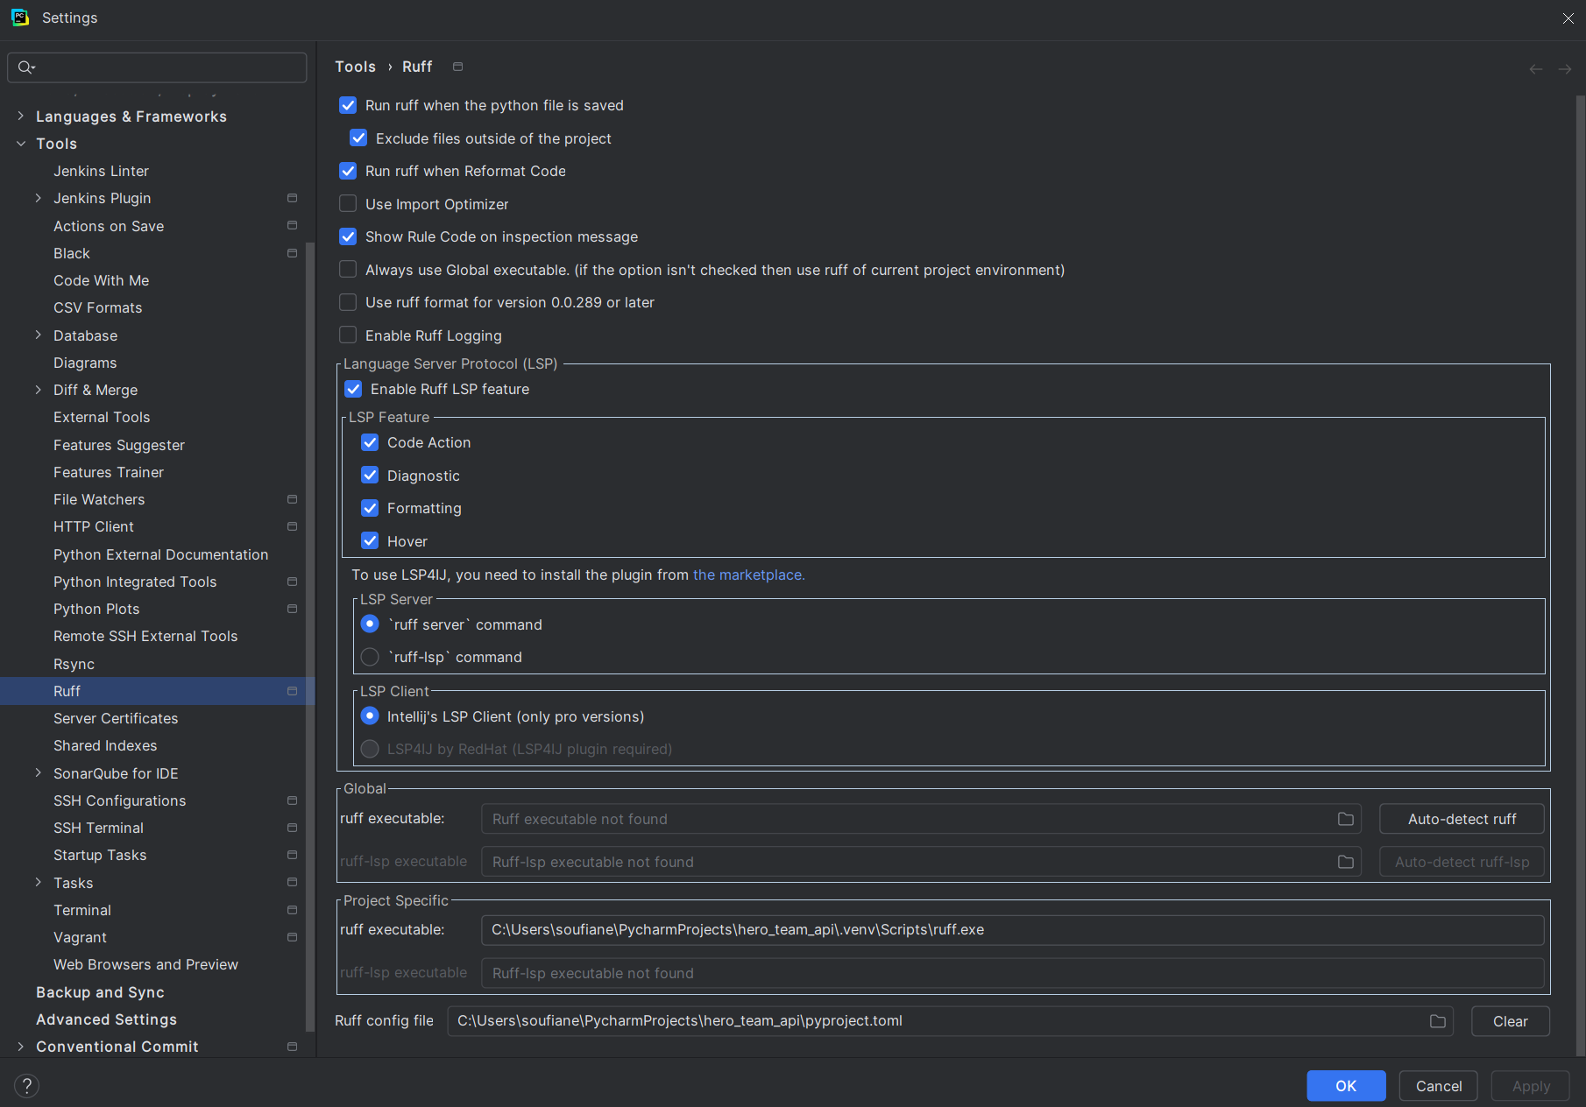1586x1107 pixels.
Task: Click project icon beside Actions on Save
Action: click(x=292, y=225)
